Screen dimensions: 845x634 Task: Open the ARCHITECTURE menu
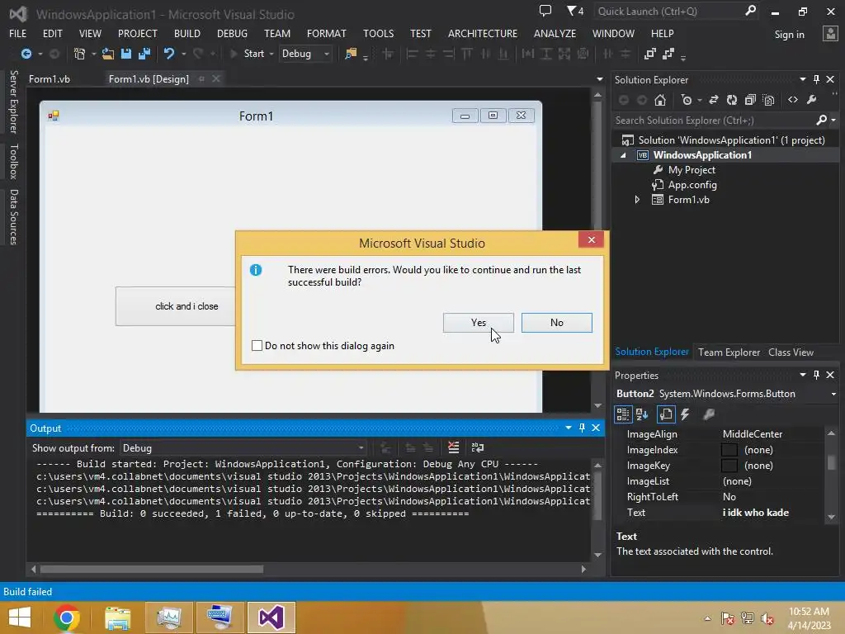point(482,33)
